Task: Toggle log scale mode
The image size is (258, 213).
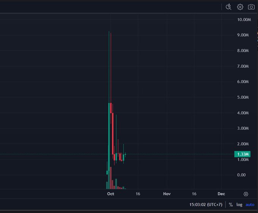Action: coord(239,205)
